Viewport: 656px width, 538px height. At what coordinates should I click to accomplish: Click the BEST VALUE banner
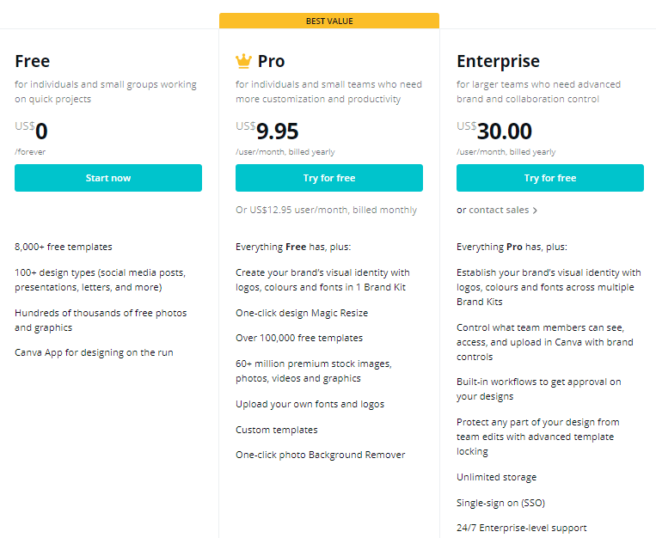point(329,21)
